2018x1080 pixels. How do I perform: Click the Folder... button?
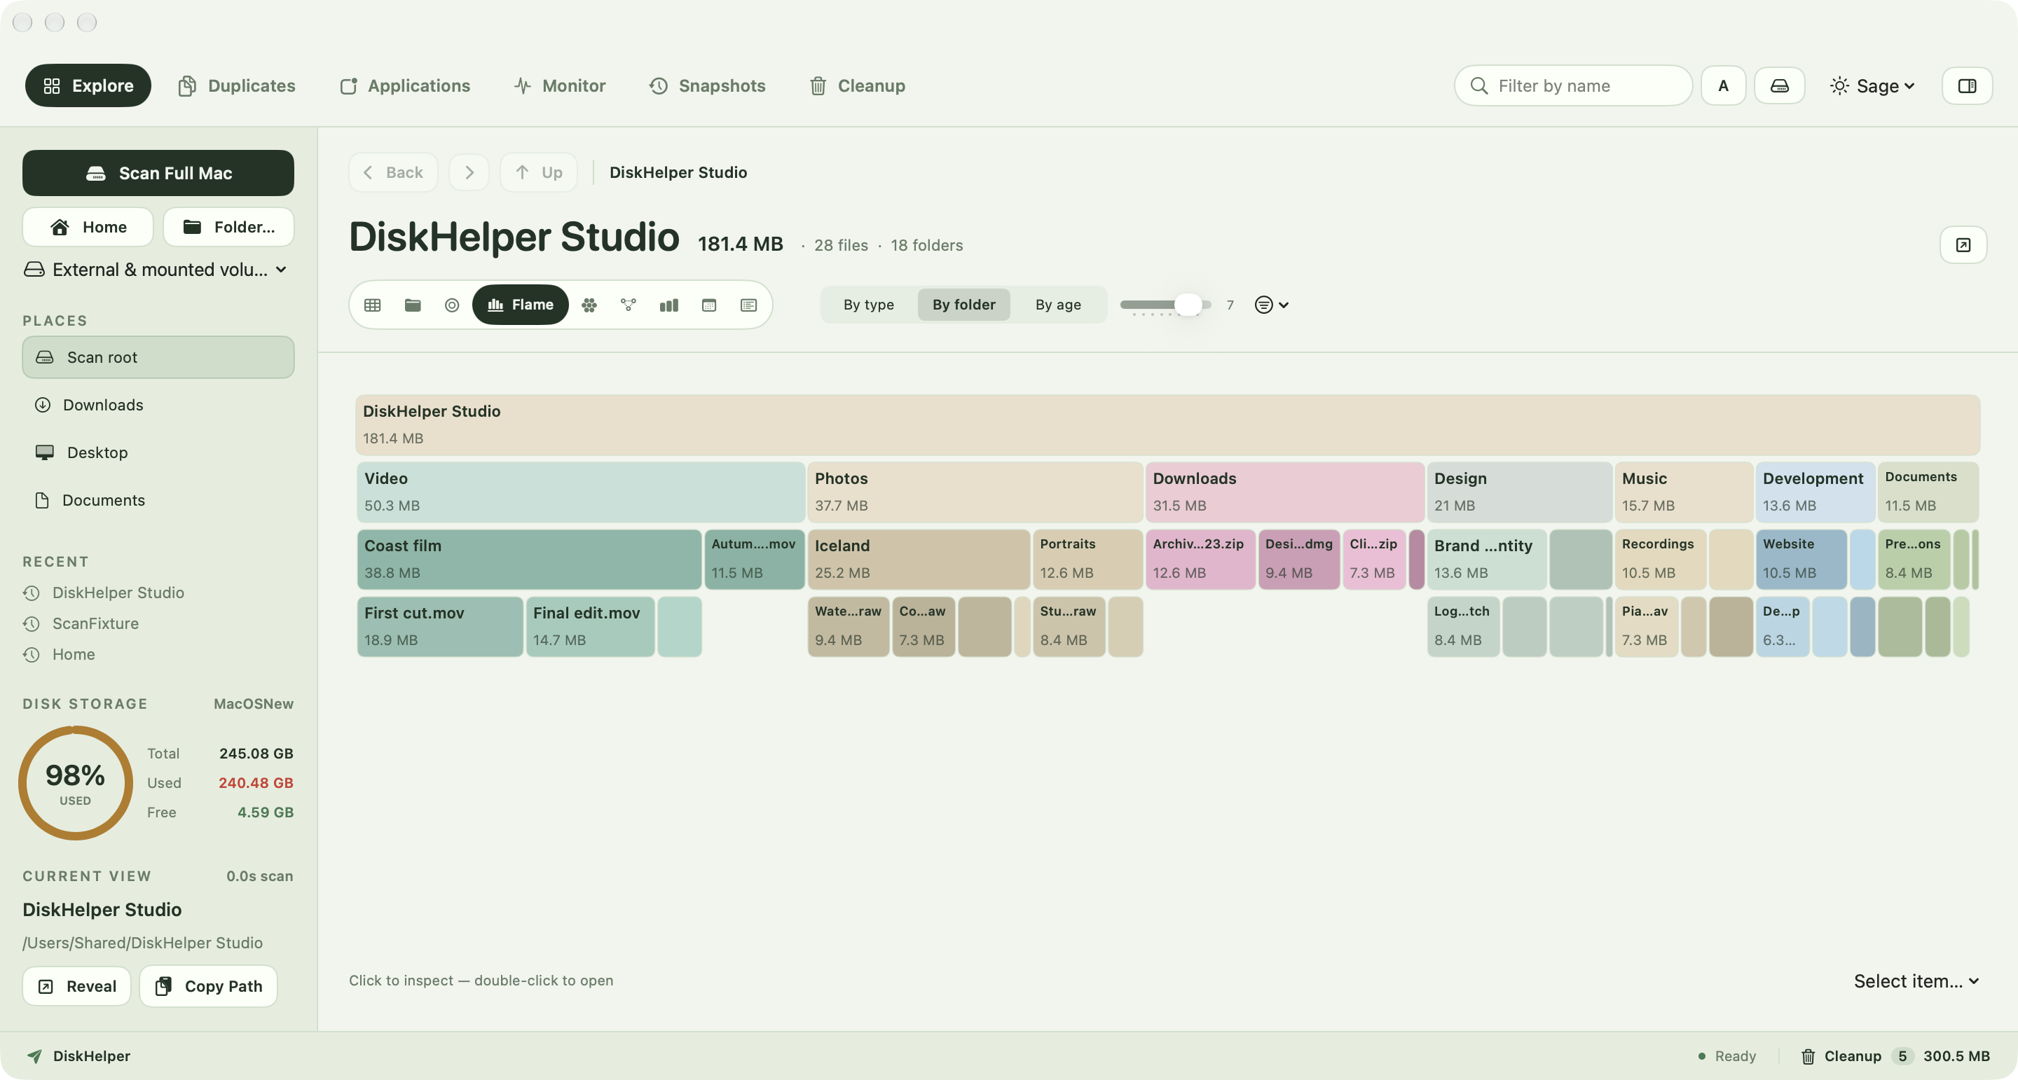228,227
